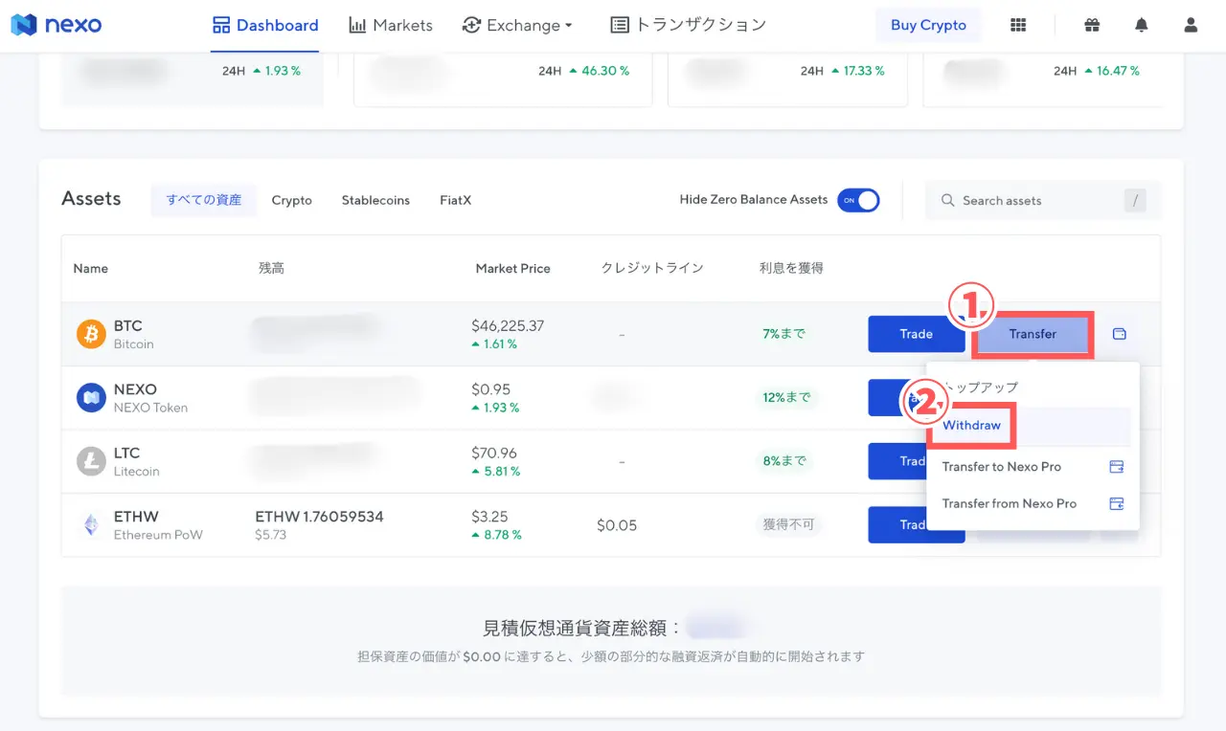Click the Bitcoin coin icon
The width and height of the screenshot is (1226, 731).
(91, 334)
